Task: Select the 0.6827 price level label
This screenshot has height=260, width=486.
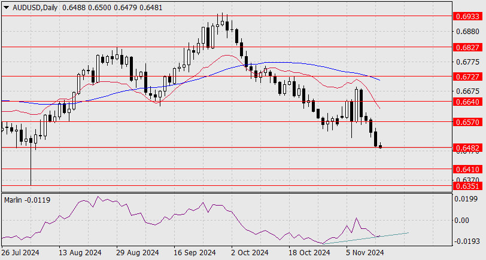Action: 467,47
